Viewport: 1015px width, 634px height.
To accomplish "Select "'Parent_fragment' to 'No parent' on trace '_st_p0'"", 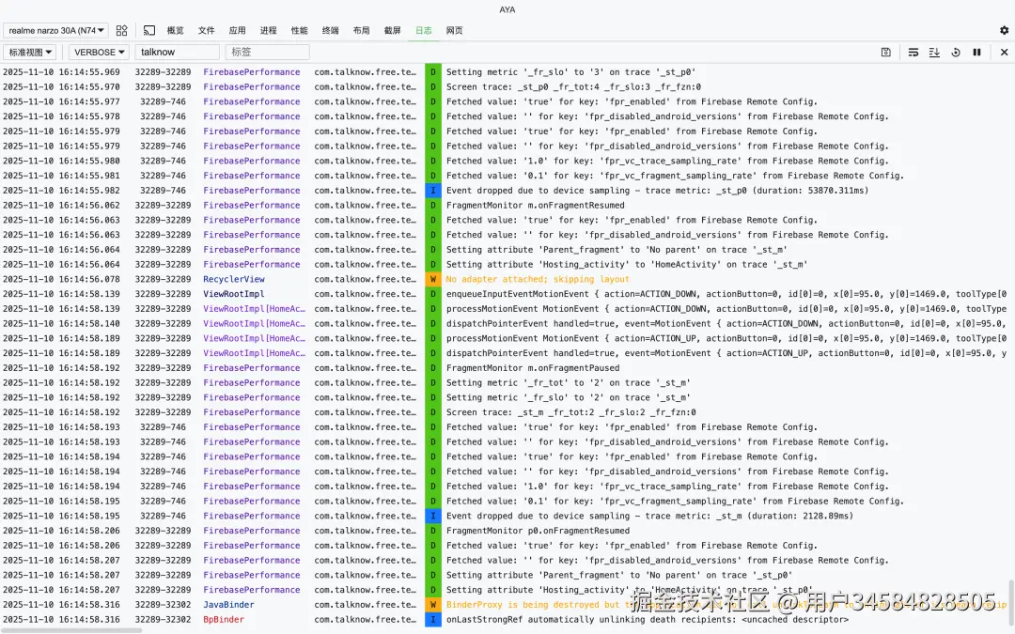I will coord(619,576).
